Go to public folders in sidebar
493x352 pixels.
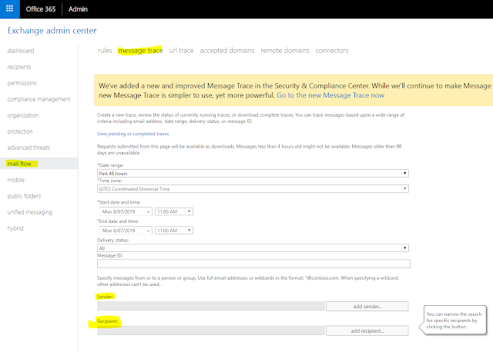tap(24, 196)
